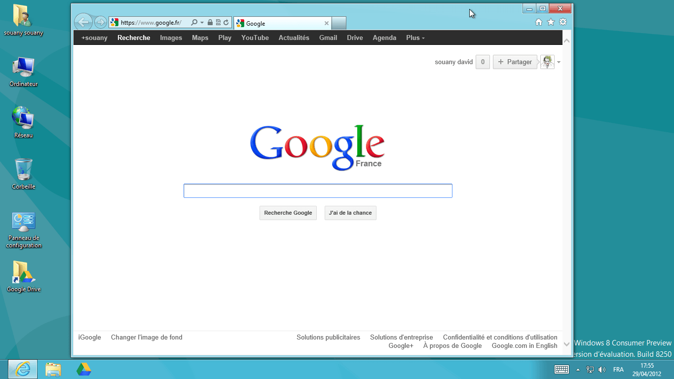Close the Google tab

tap(327, 23)
